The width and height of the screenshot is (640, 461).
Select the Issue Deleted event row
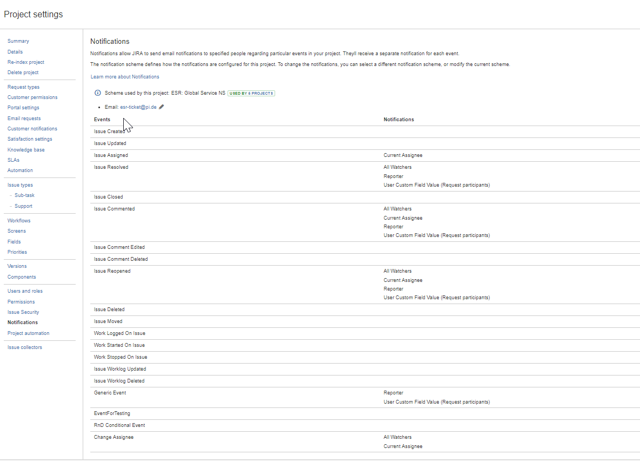pyautogui.click(x=365, y=310)
